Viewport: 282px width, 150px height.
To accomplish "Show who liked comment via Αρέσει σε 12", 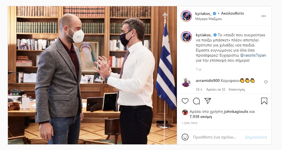I will point(216,89).
